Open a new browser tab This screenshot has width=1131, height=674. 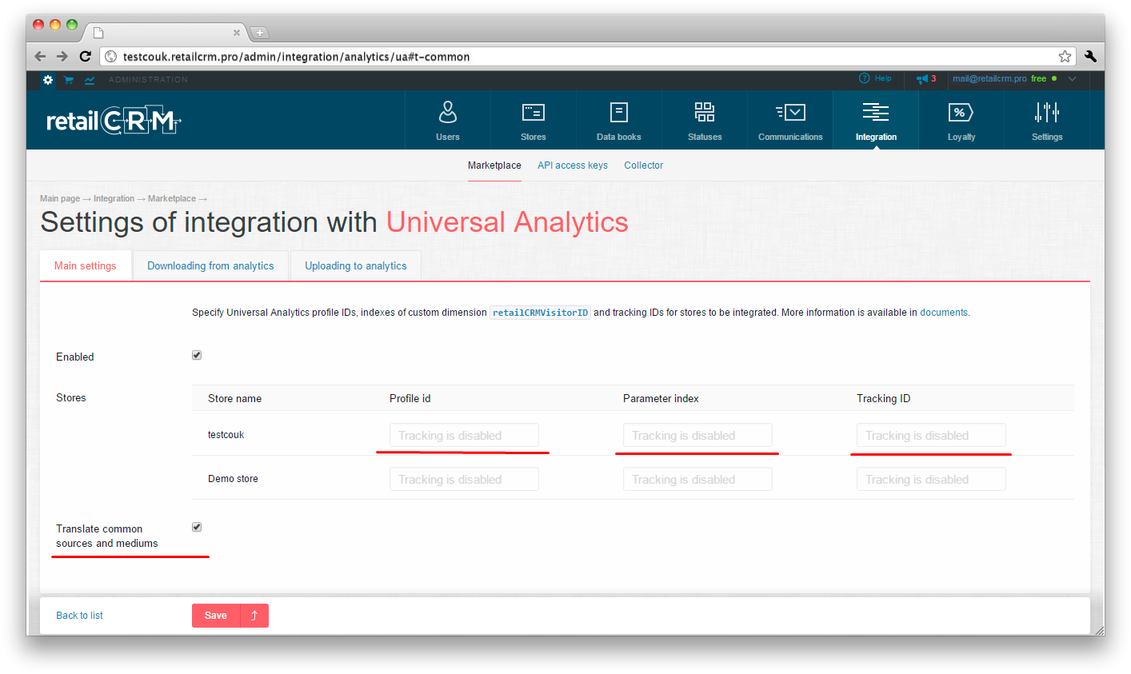(x=260, y=33)
